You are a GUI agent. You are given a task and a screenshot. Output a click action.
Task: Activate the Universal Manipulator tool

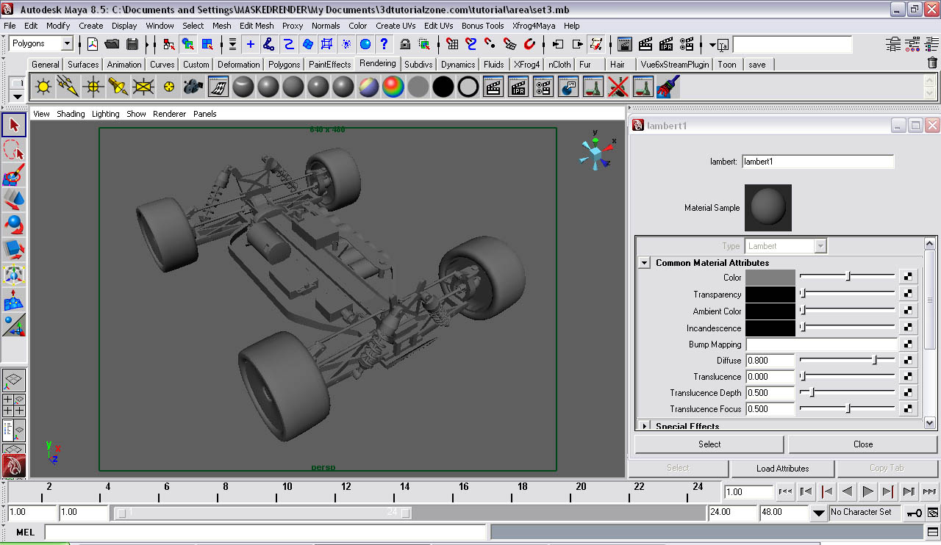pos(14,275)
